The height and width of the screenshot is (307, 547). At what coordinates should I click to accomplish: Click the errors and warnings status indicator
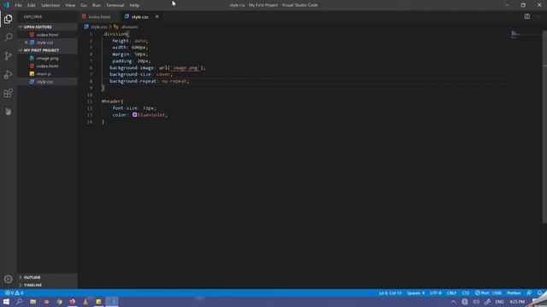click(x=14, y=293)
